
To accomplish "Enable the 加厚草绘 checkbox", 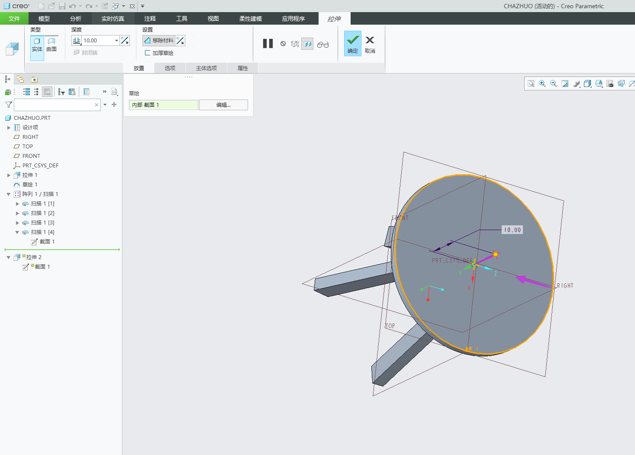I will [x=148, y=53].
